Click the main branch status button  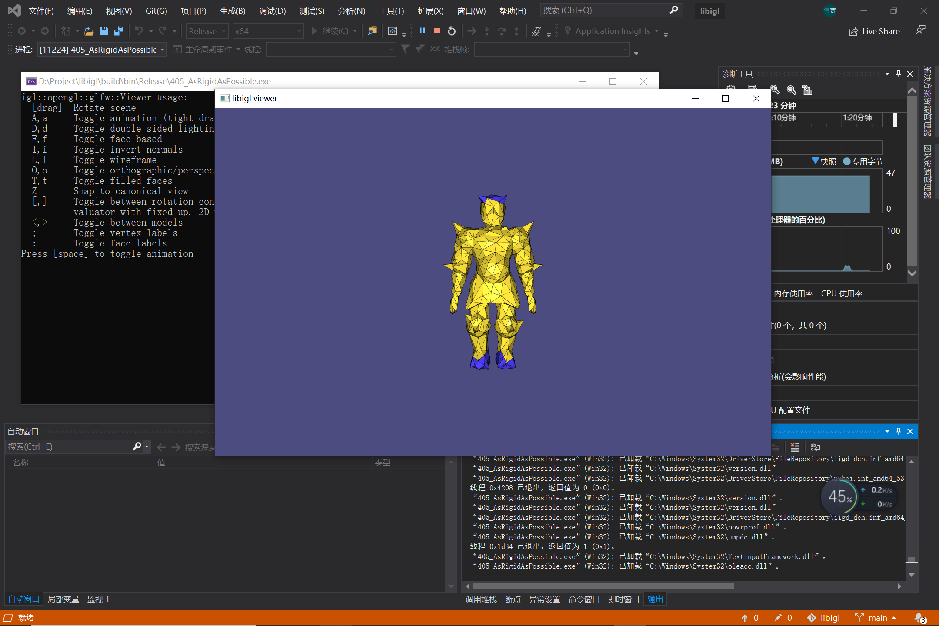(876, 618)
